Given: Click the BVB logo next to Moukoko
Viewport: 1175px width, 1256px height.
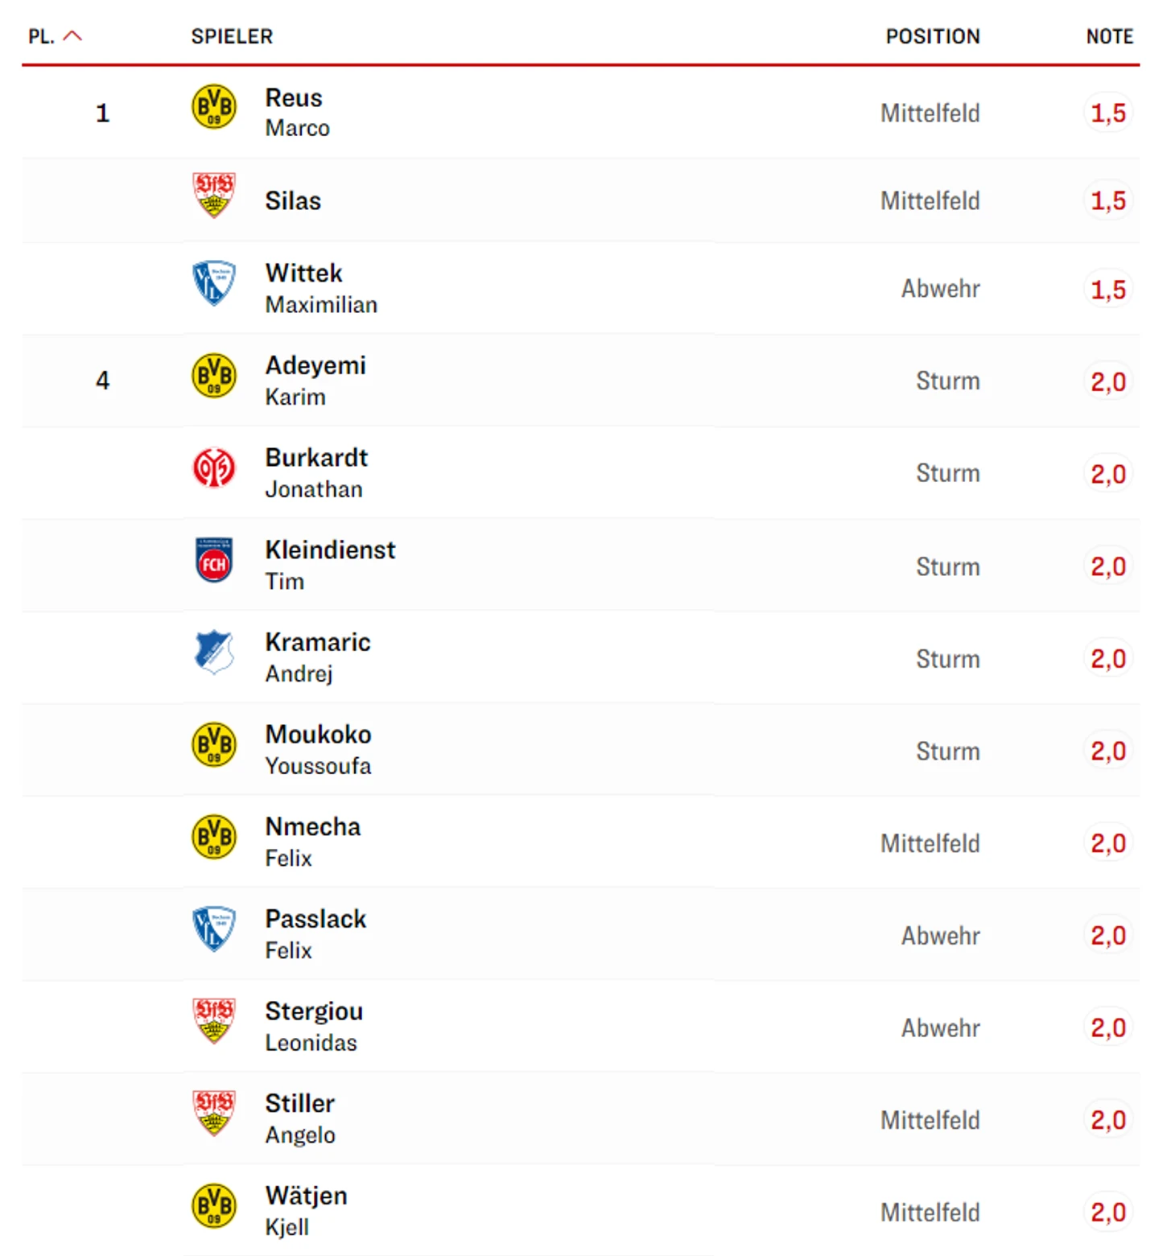Looking at the screenshot, I should [214, 744].
